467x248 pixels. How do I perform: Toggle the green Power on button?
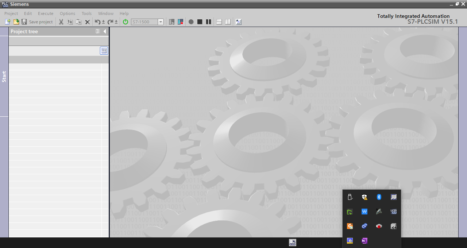(126, 22)
